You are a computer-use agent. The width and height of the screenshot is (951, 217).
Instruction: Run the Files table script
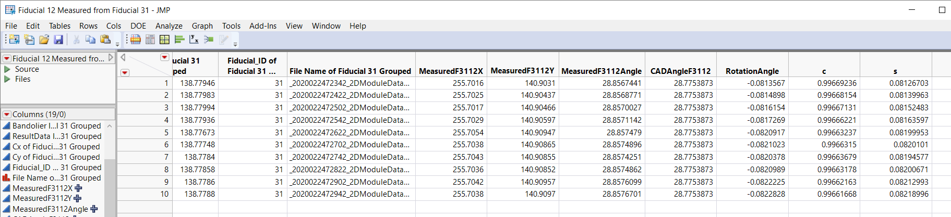(7, 79)
